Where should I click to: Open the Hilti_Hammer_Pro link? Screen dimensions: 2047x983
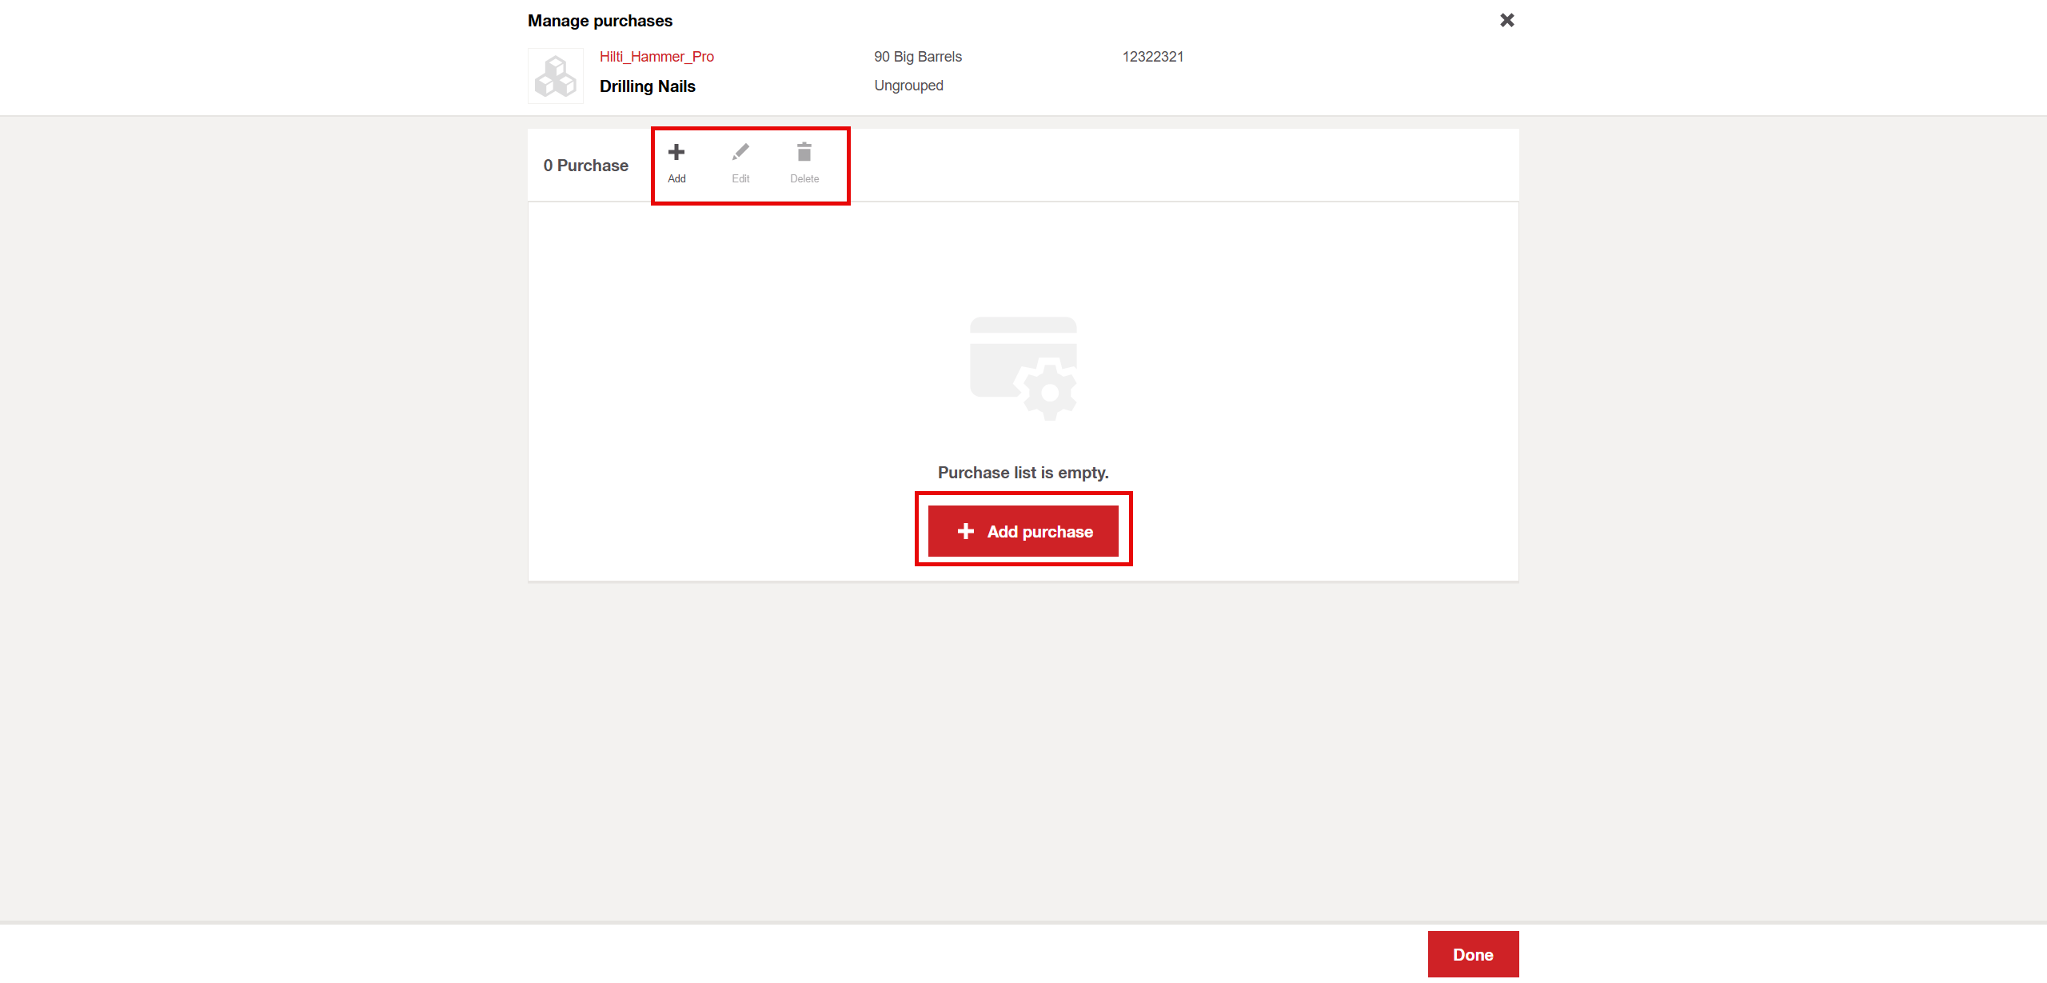coord(656,57)
